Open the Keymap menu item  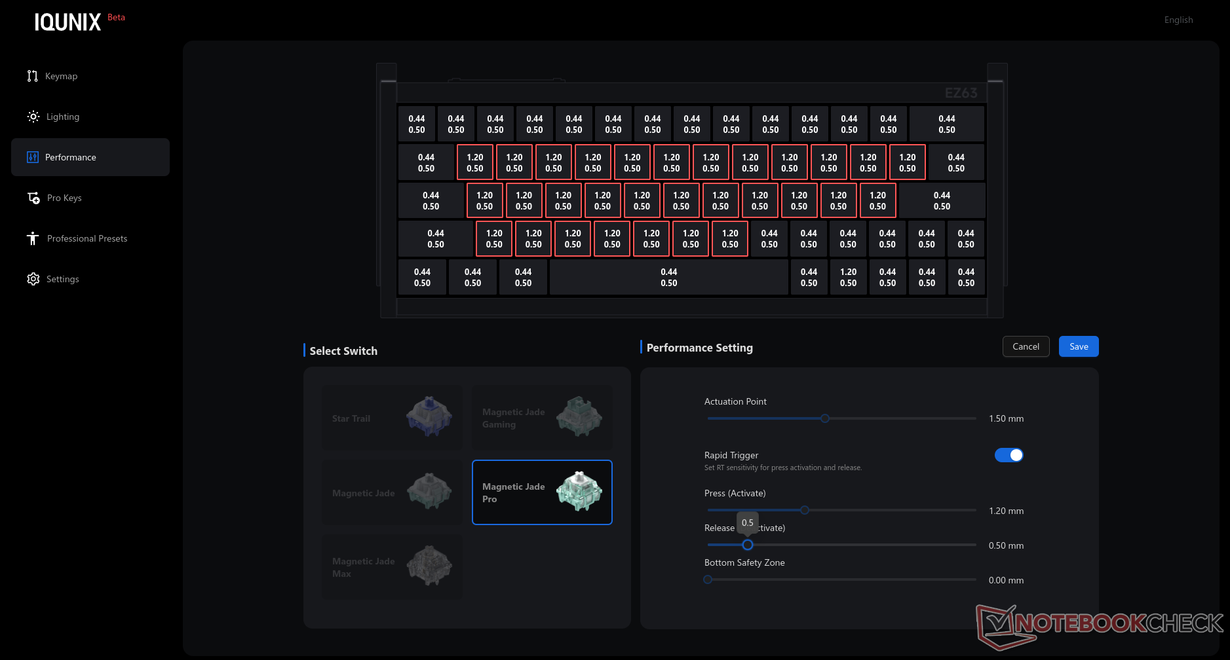tap(90, 76)
